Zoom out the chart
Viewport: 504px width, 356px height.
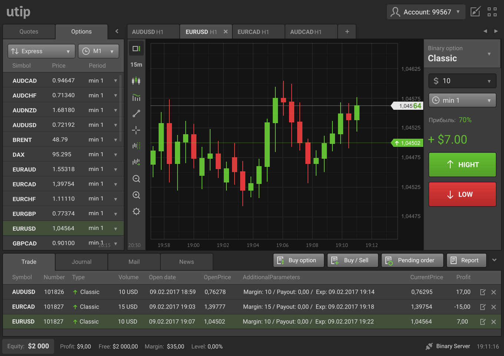[136, 179]
